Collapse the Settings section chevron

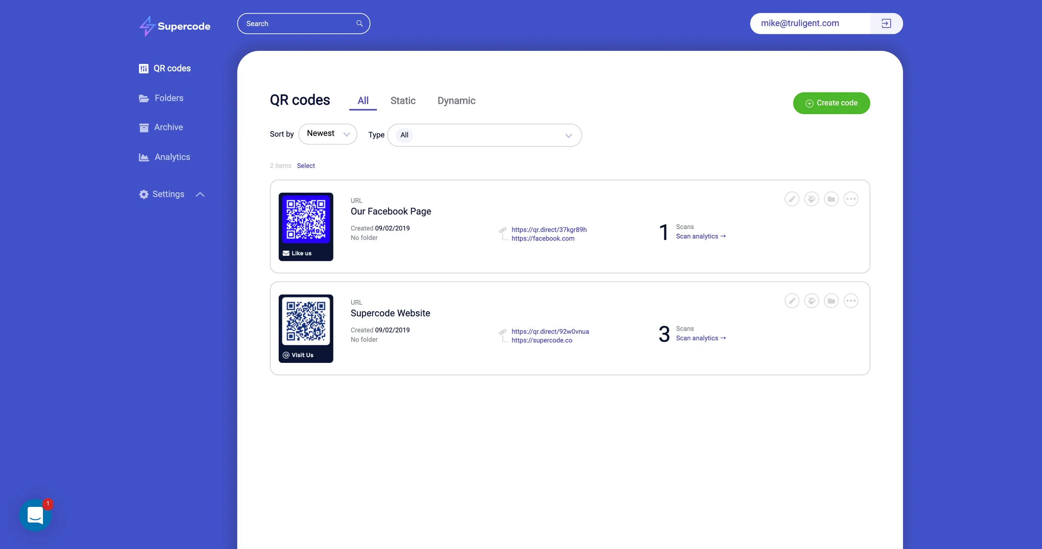(x=200, y=194)
